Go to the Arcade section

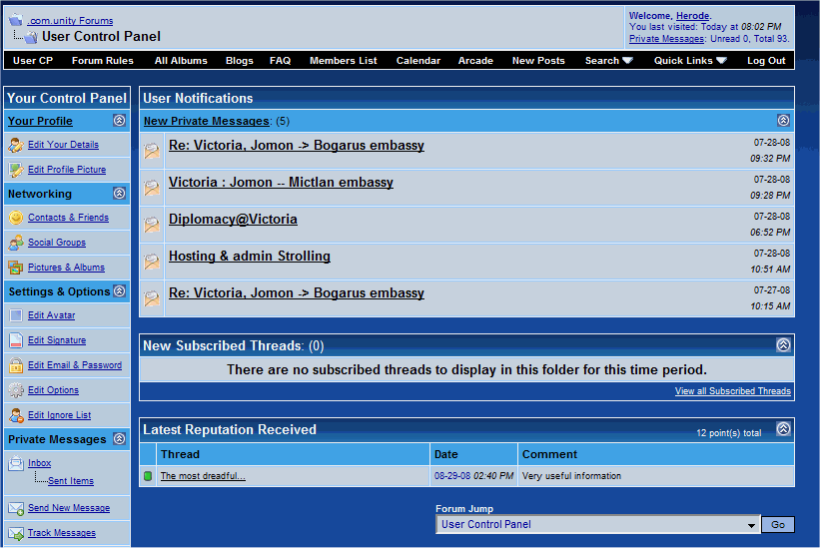point(475,61)
